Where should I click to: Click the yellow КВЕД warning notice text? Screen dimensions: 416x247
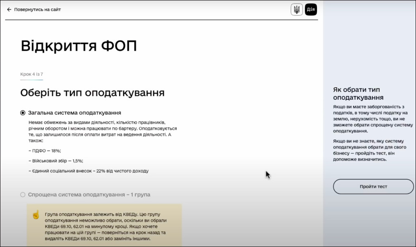105,226
